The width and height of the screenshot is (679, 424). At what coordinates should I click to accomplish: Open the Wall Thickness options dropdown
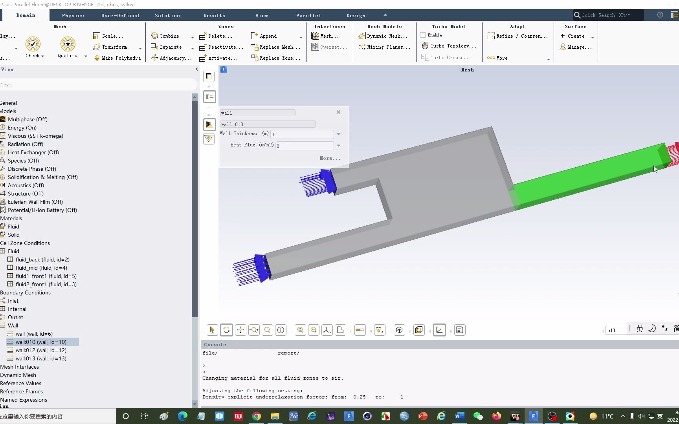[339, 134]
